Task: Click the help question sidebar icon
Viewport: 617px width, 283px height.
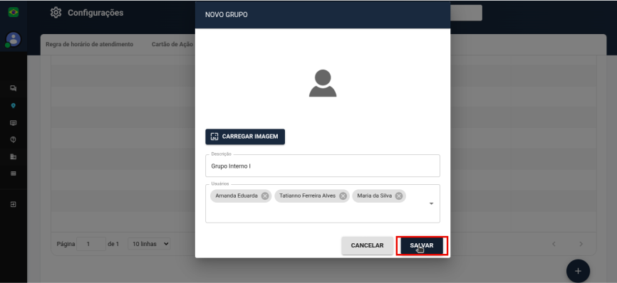Action: click(x=14, y=140)
